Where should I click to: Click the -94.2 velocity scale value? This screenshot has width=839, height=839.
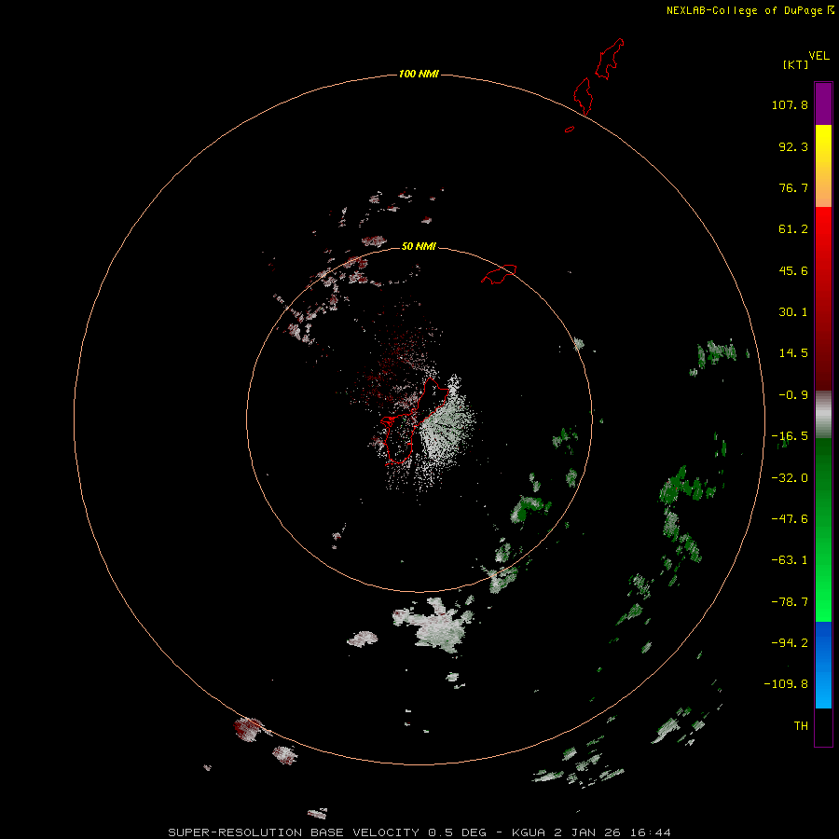[790, 642]
